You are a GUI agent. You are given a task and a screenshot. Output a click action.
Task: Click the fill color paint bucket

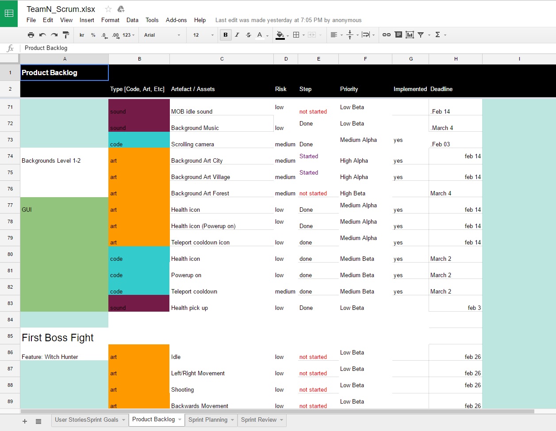(280, 35)
